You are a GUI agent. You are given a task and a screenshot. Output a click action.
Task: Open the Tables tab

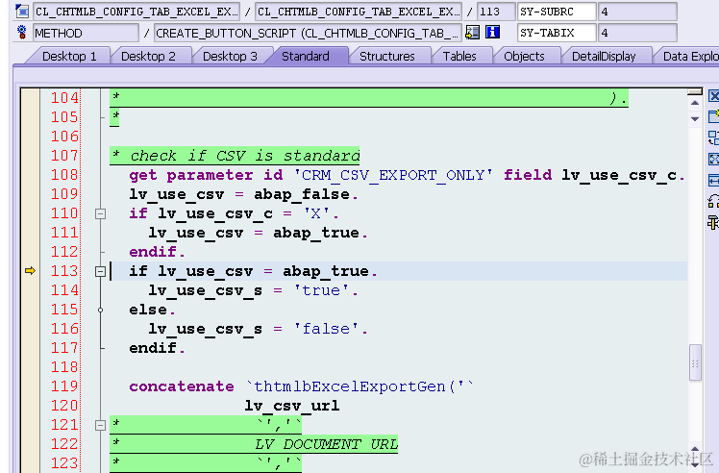pos(459,56)
